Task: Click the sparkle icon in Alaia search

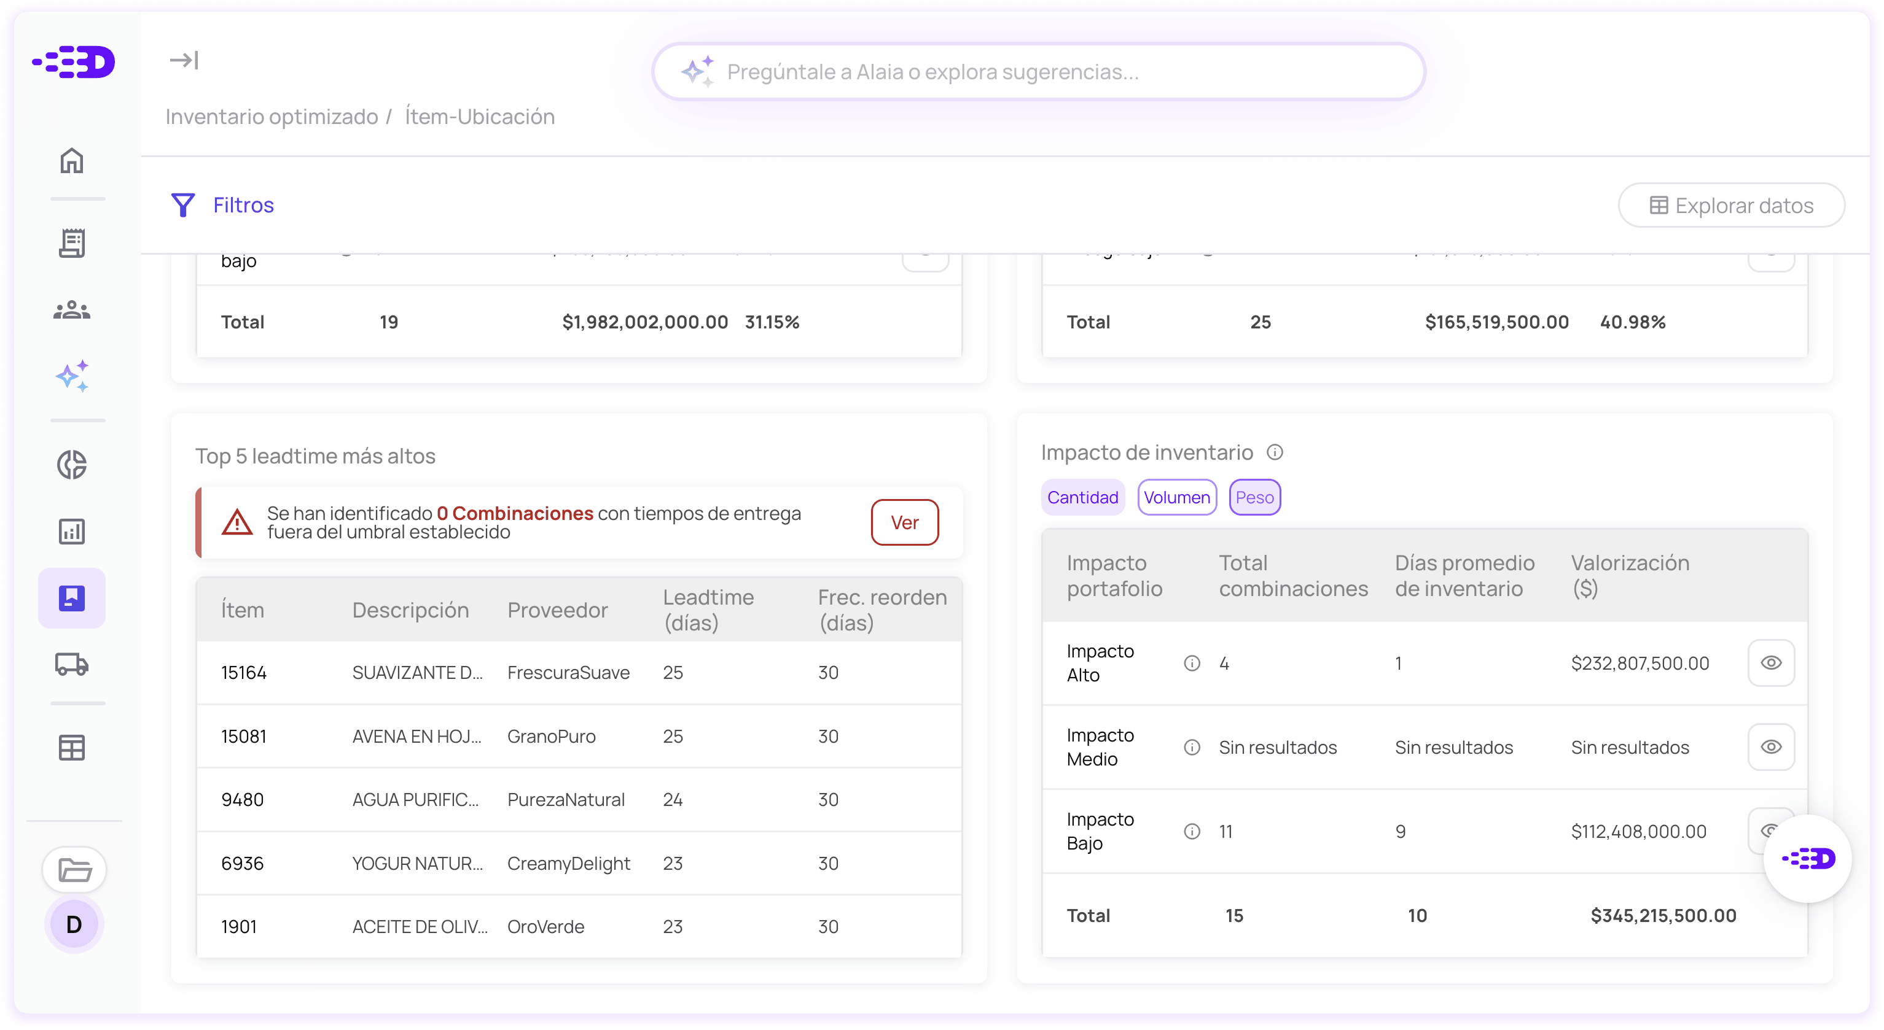Action: tap(697, 72)
